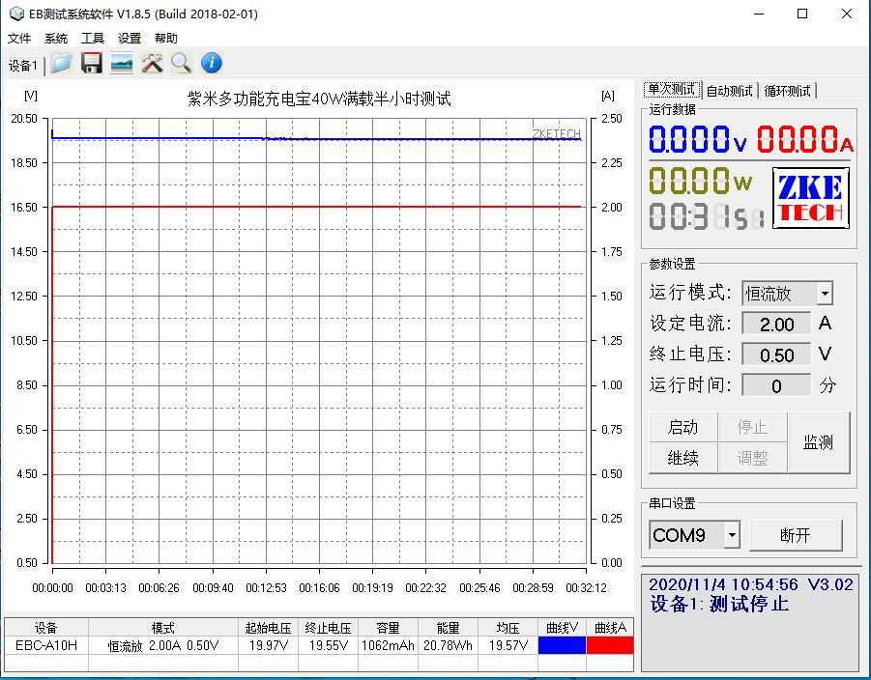The width and height of the screenshot is (871, 680).
Task: Click the blue voltage readout 0.000v
Action: coord(698,139)
